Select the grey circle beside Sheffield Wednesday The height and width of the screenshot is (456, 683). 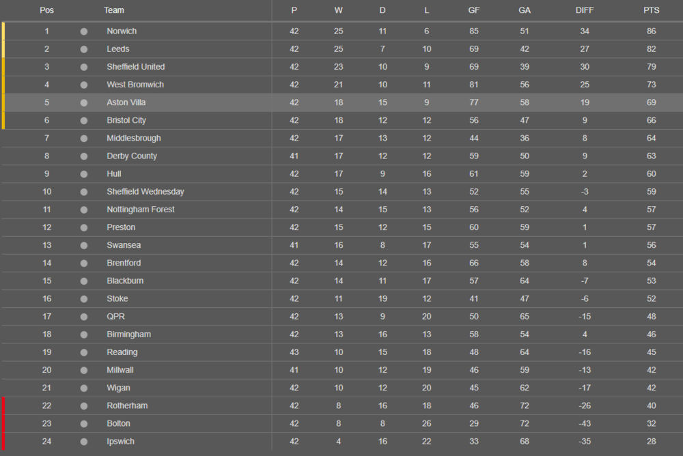tap(84, 192)
